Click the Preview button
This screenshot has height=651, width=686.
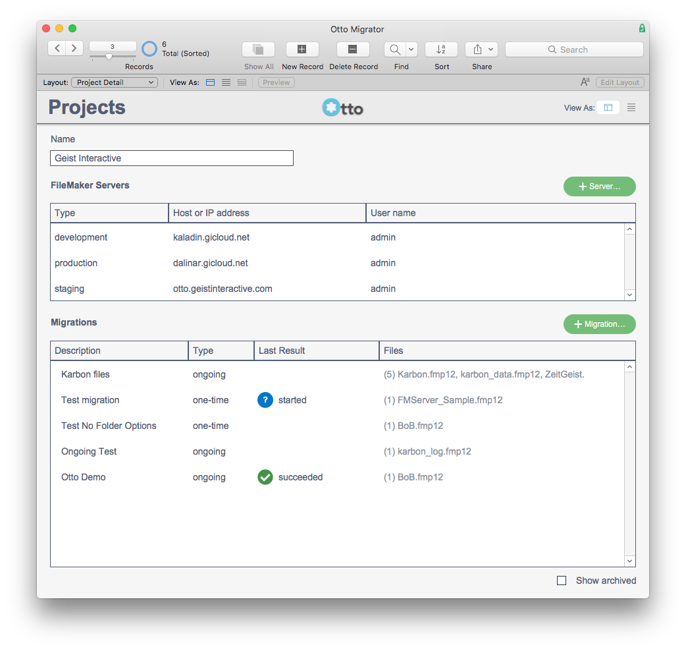tap(276, 82)
